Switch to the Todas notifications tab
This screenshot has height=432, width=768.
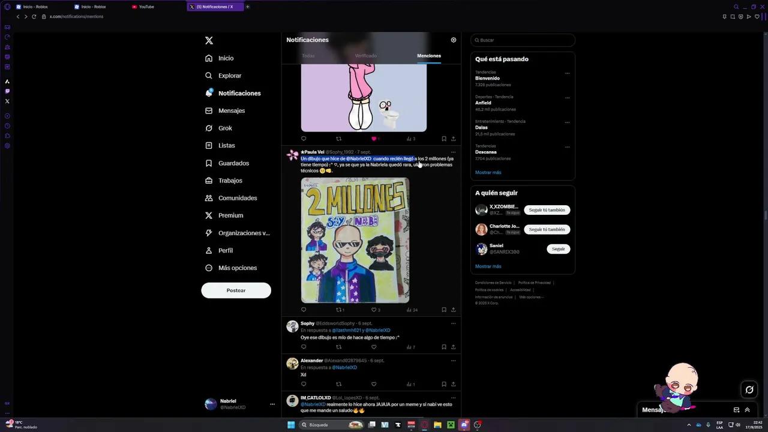(x=308, y=56)
